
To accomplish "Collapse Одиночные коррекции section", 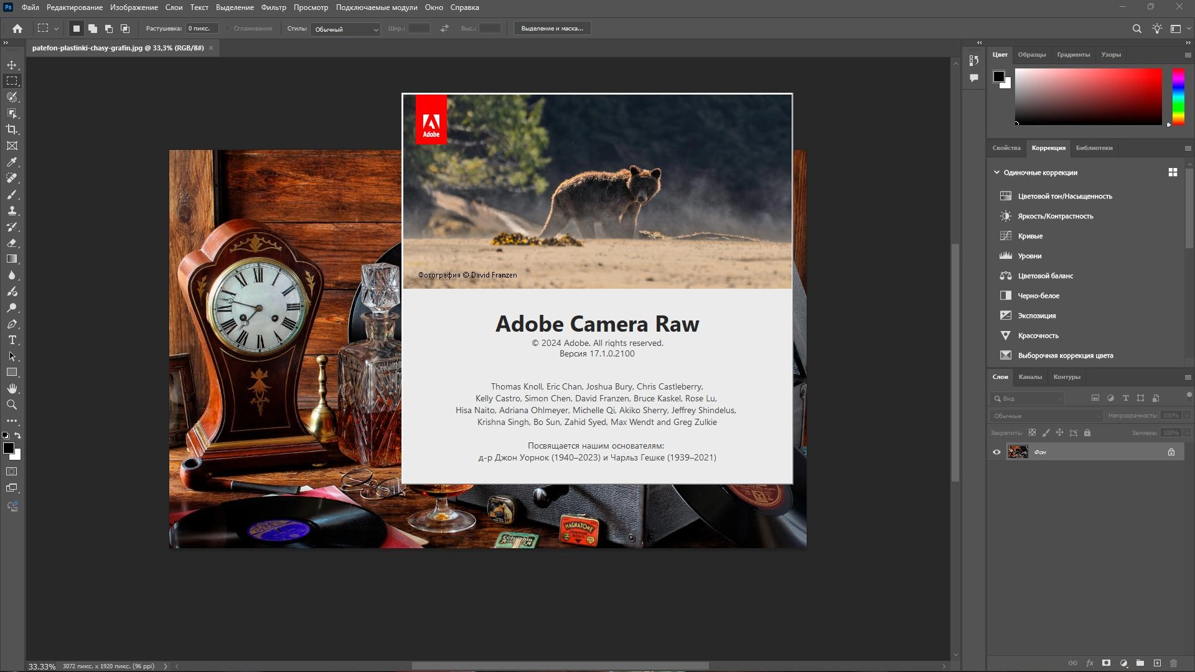I will pyautogui.click(x=996, y=172).
